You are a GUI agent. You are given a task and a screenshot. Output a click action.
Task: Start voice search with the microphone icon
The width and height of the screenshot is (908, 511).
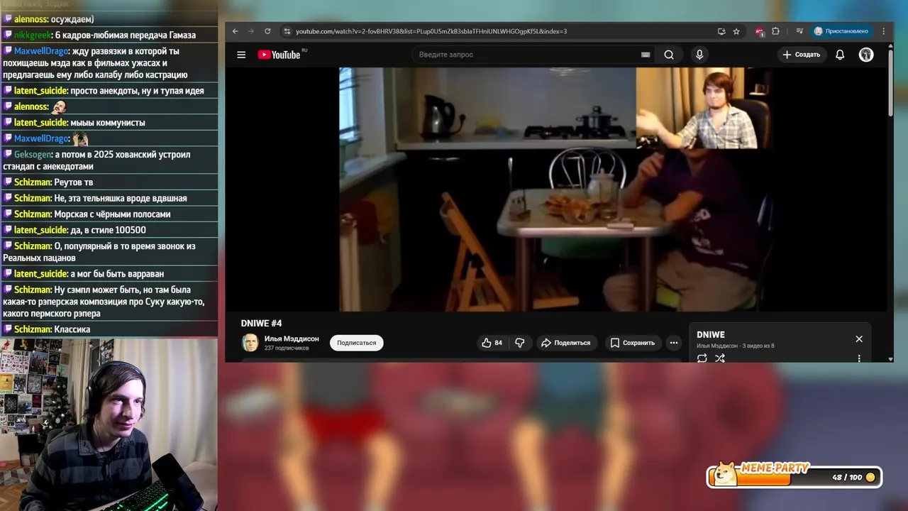point(699,55)
